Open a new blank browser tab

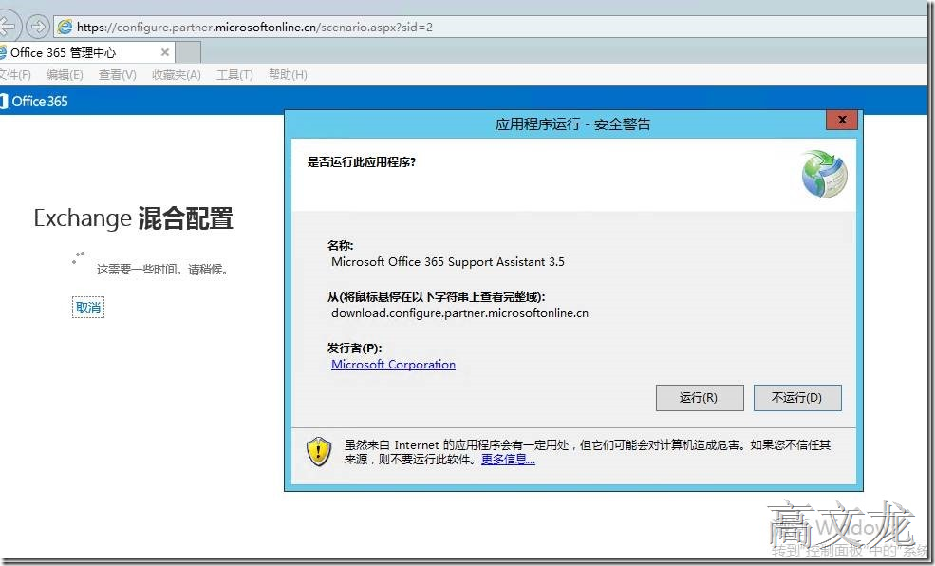[188, 52]
